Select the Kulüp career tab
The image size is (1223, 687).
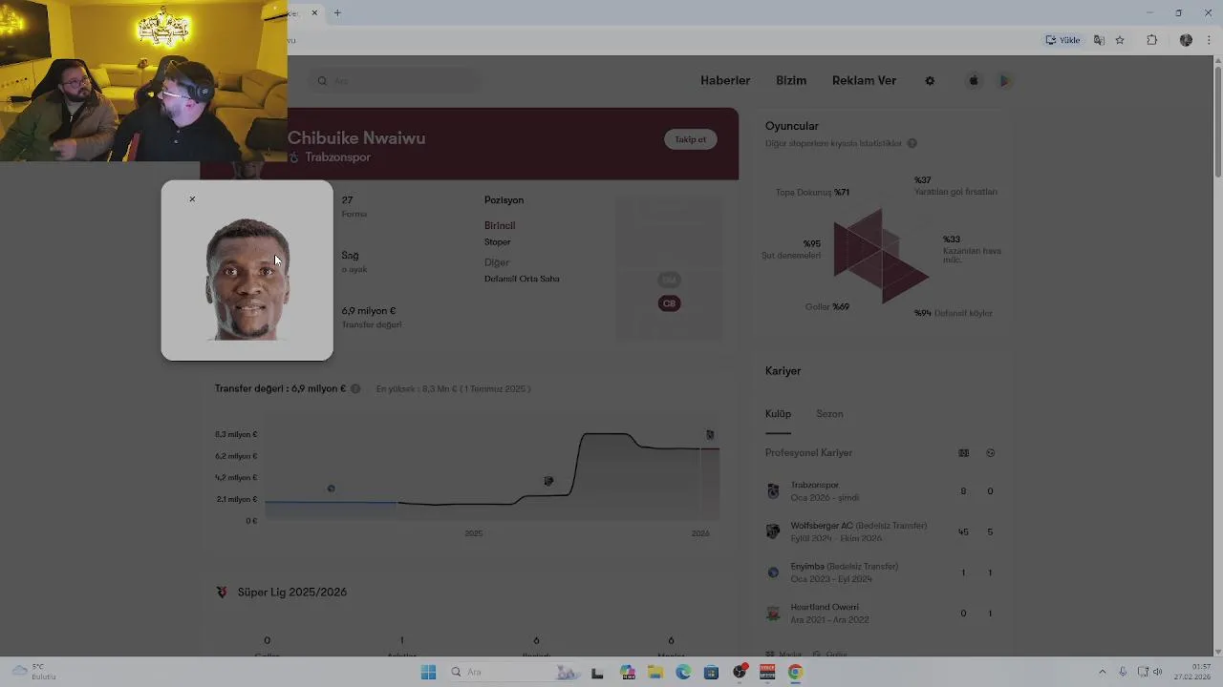pos(778,414)
